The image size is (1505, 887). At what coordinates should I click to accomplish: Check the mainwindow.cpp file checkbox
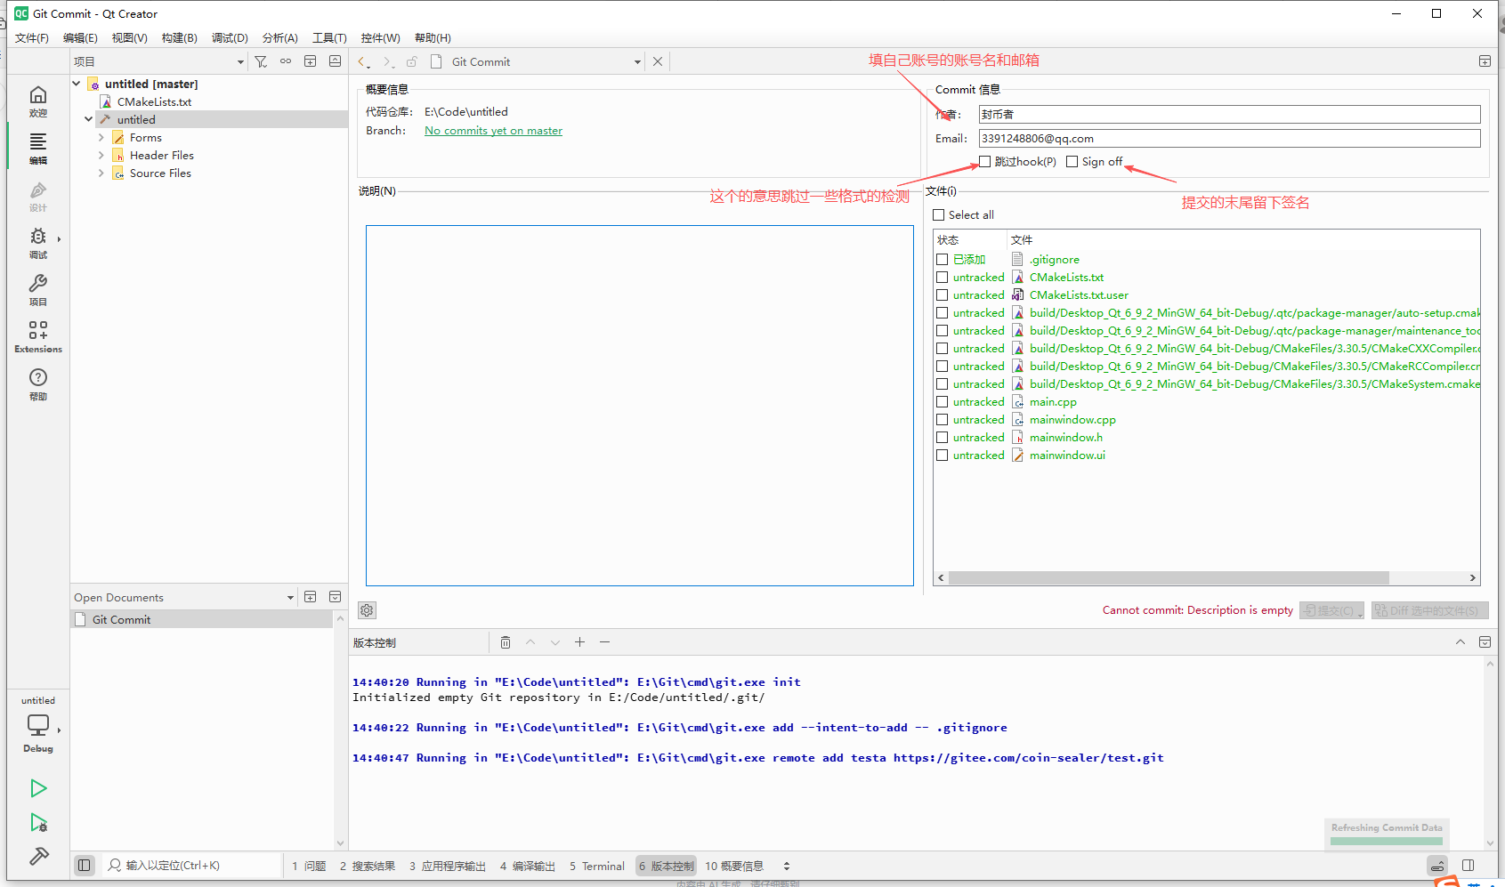942,420
